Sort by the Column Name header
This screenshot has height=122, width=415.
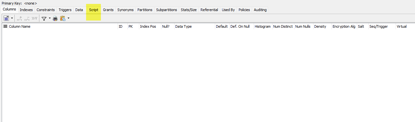tap(20, 26)
